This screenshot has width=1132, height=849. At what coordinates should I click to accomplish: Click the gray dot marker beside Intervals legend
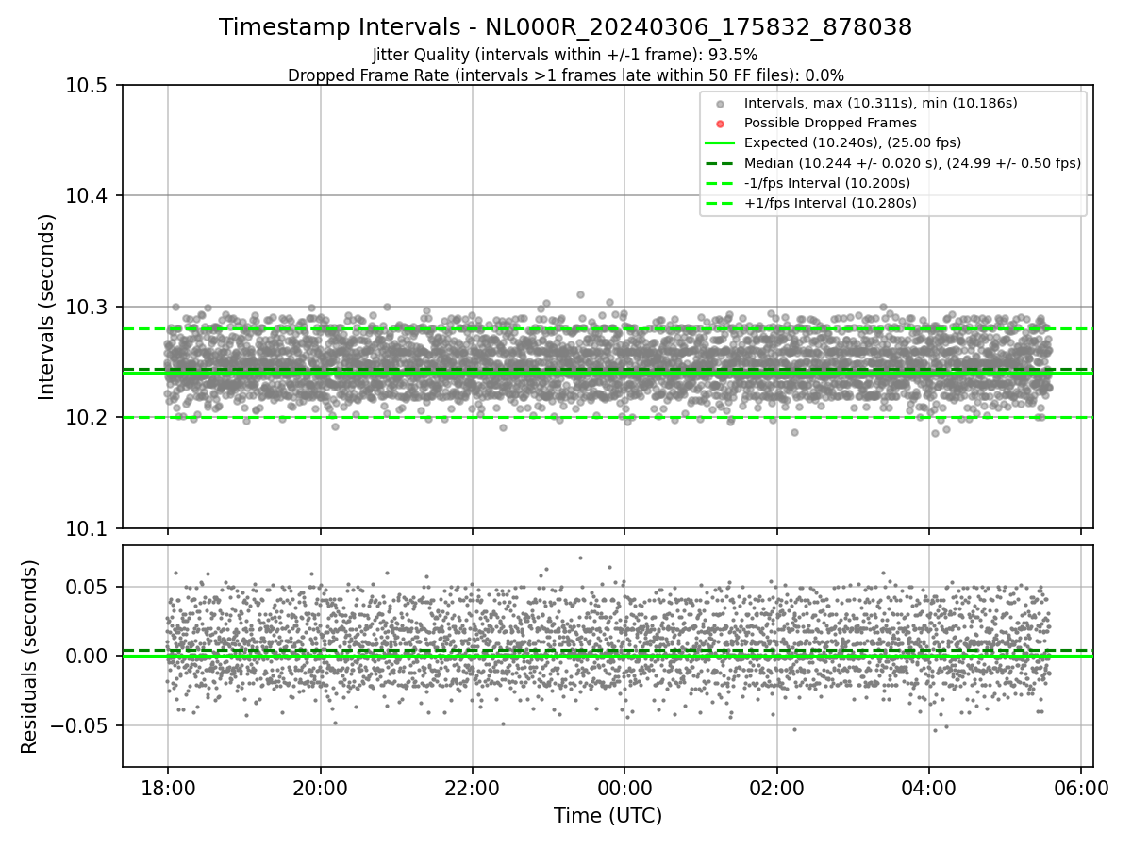pos(720,104)
